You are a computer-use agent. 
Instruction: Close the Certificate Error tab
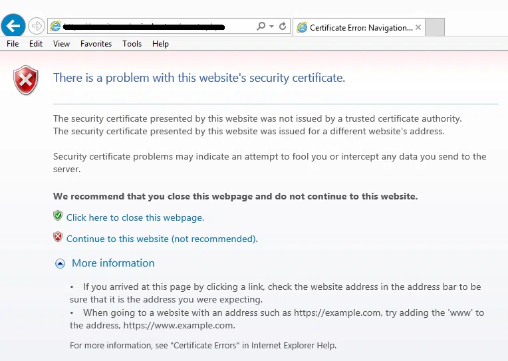coord(418,27)
